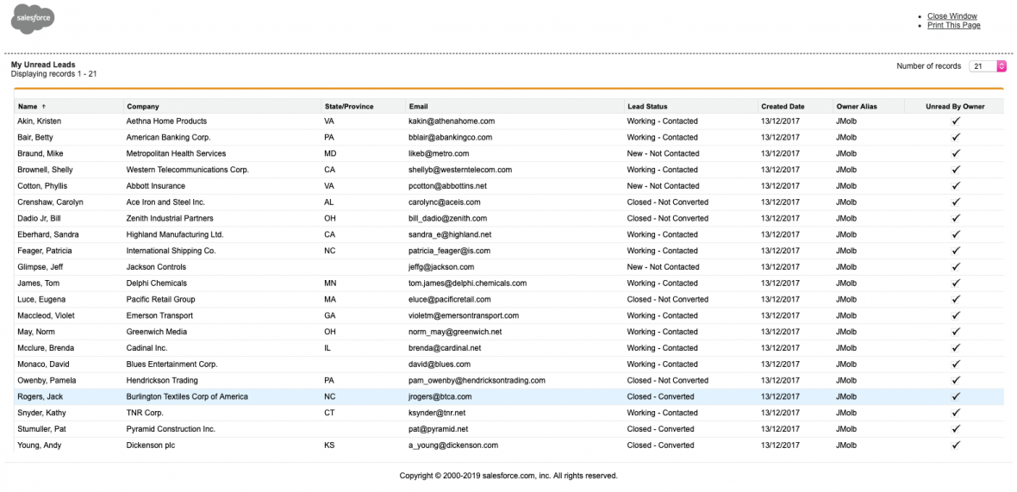Click company Emerson Transport
This screenshot has height=492, width=1017.
[159, 315]
